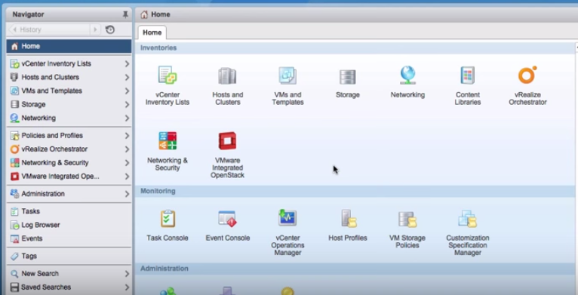
Task: Open Content Libraries icon
Action: pos(467,75)
